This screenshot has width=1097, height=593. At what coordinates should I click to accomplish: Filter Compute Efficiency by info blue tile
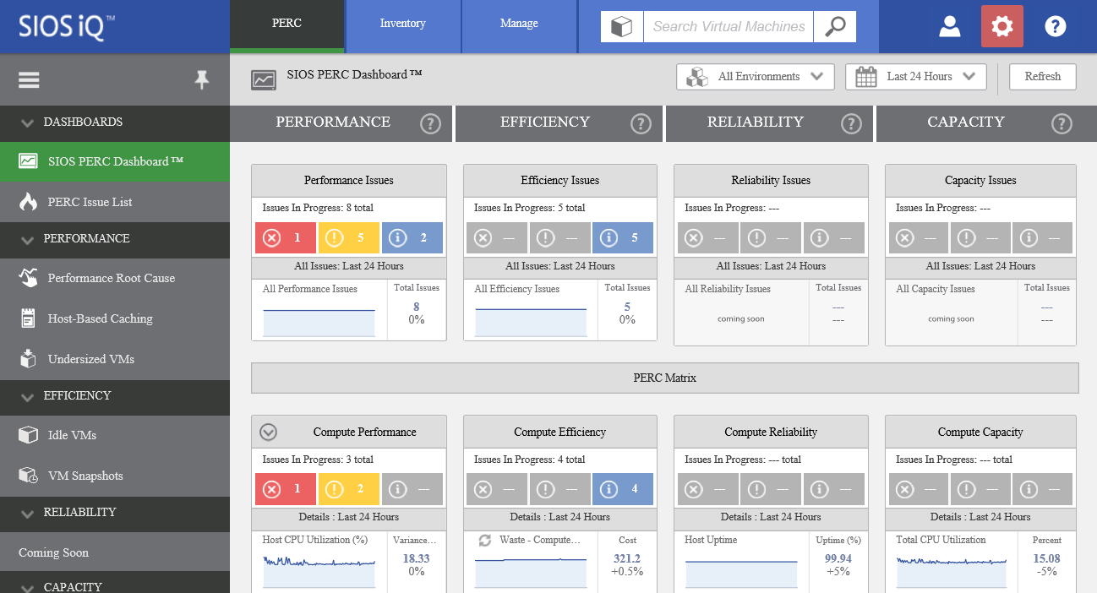623,489
